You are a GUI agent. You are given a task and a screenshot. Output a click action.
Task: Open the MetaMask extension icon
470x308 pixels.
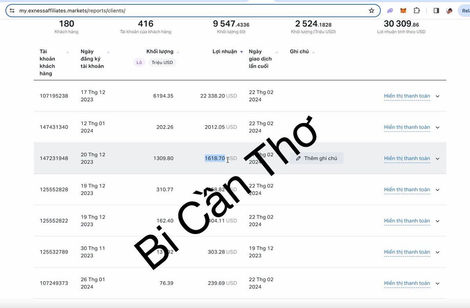tap(403, 11)
